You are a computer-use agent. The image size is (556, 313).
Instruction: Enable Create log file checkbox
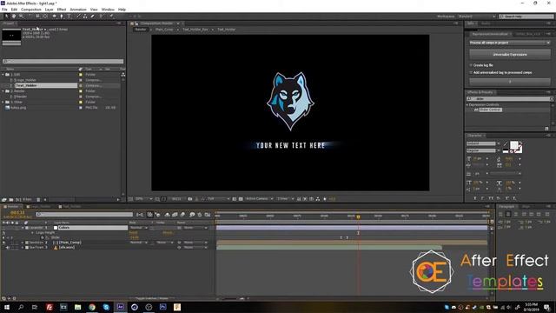click(471, 65)
